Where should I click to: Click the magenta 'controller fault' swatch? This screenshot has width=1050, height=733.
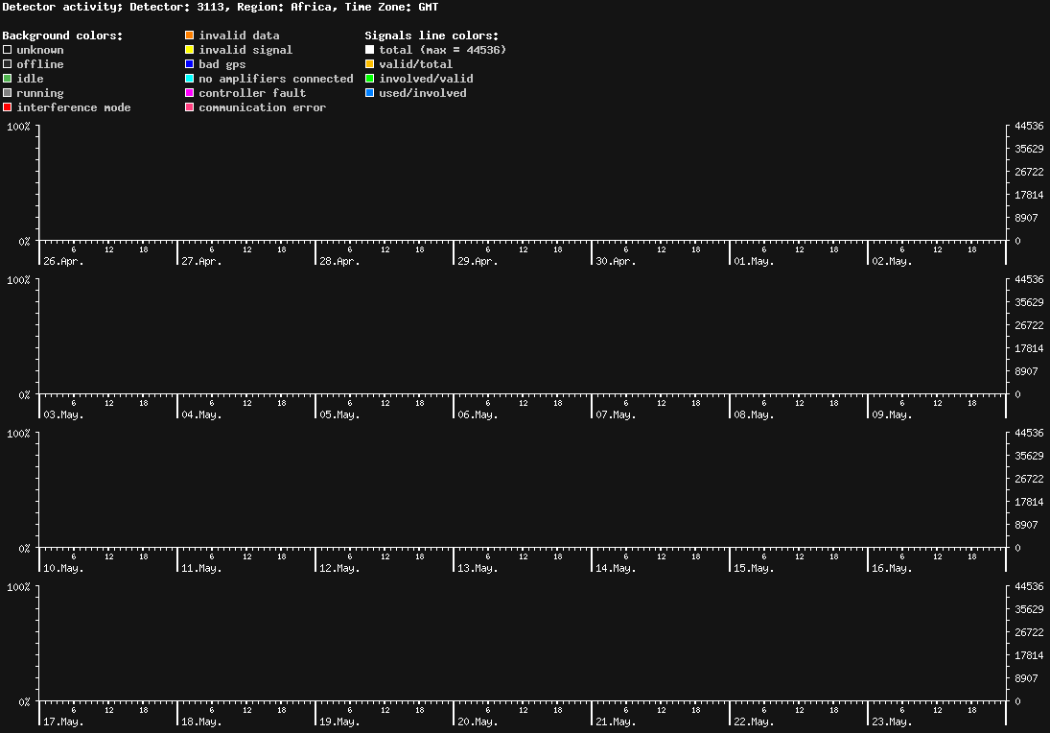(190, 93)
